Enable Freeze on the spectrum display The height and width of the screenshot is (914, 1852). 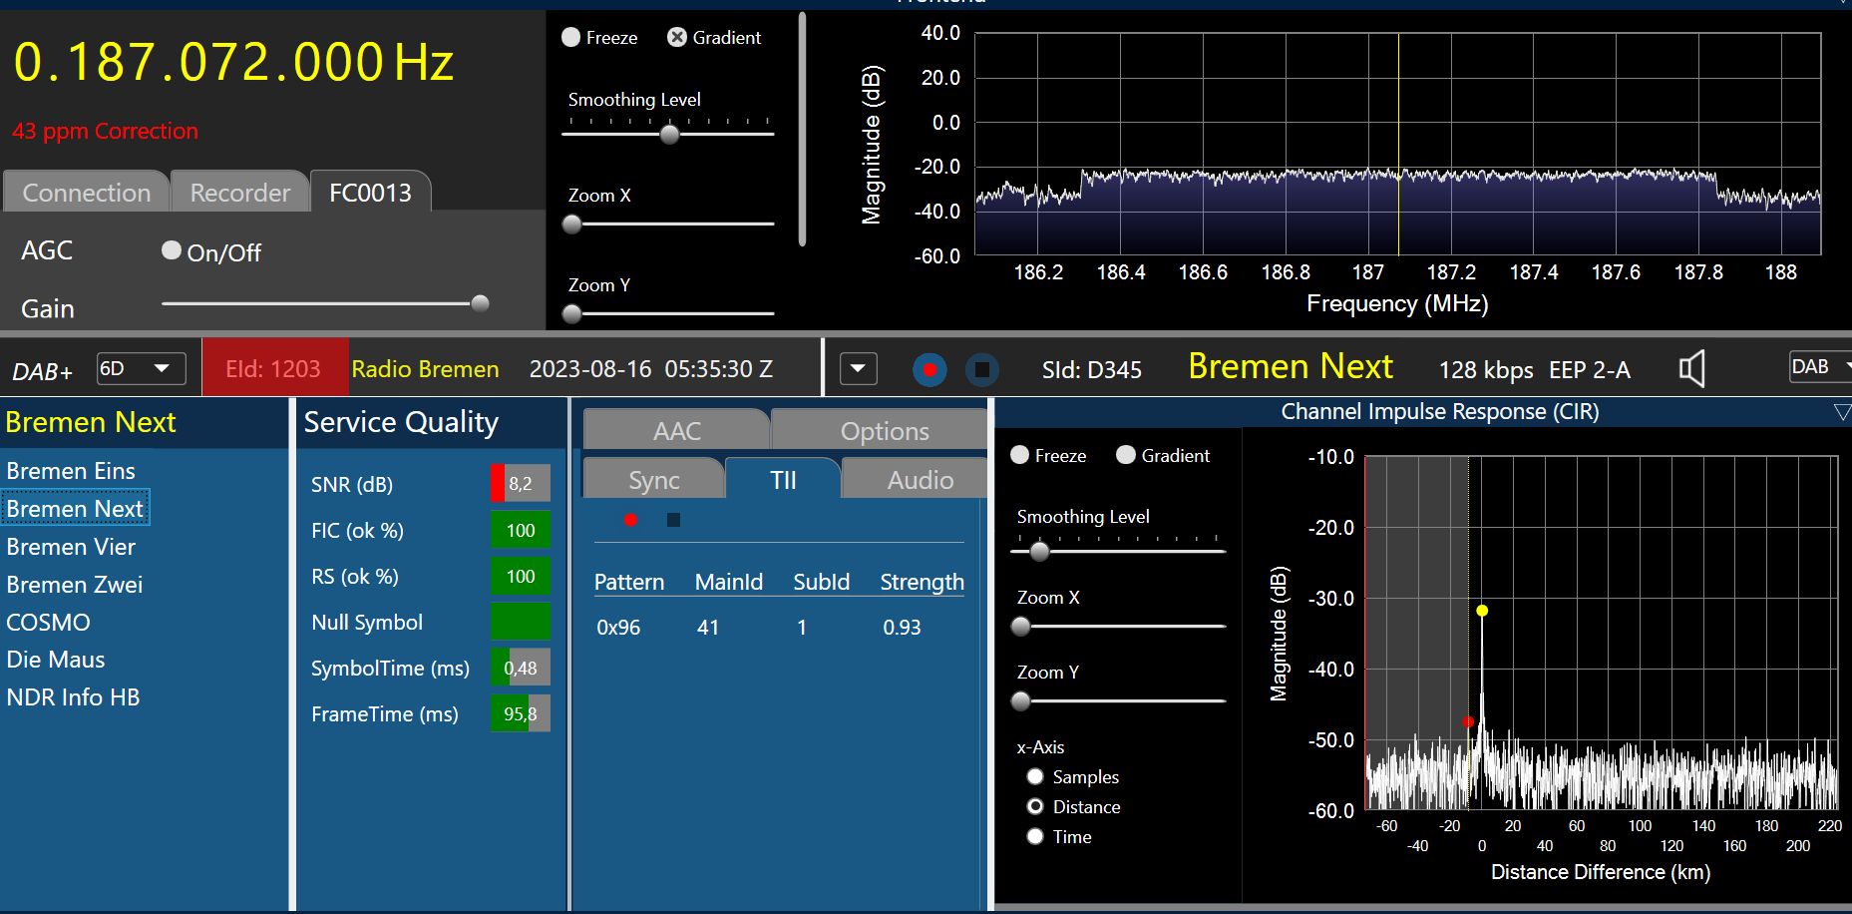(x=571, y=38)
